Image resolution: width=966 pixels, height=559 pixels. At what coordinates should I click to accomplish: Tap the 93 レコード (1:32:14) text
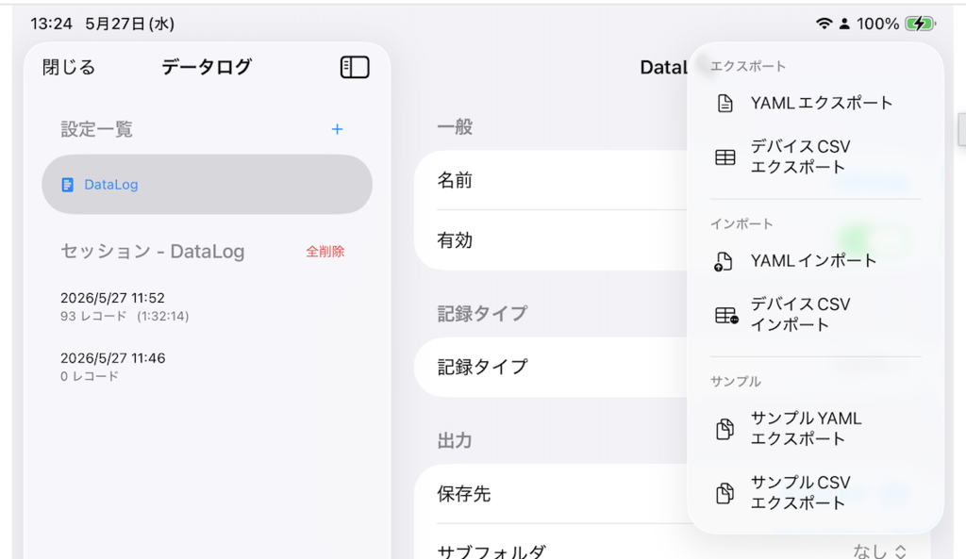[125, 316]
